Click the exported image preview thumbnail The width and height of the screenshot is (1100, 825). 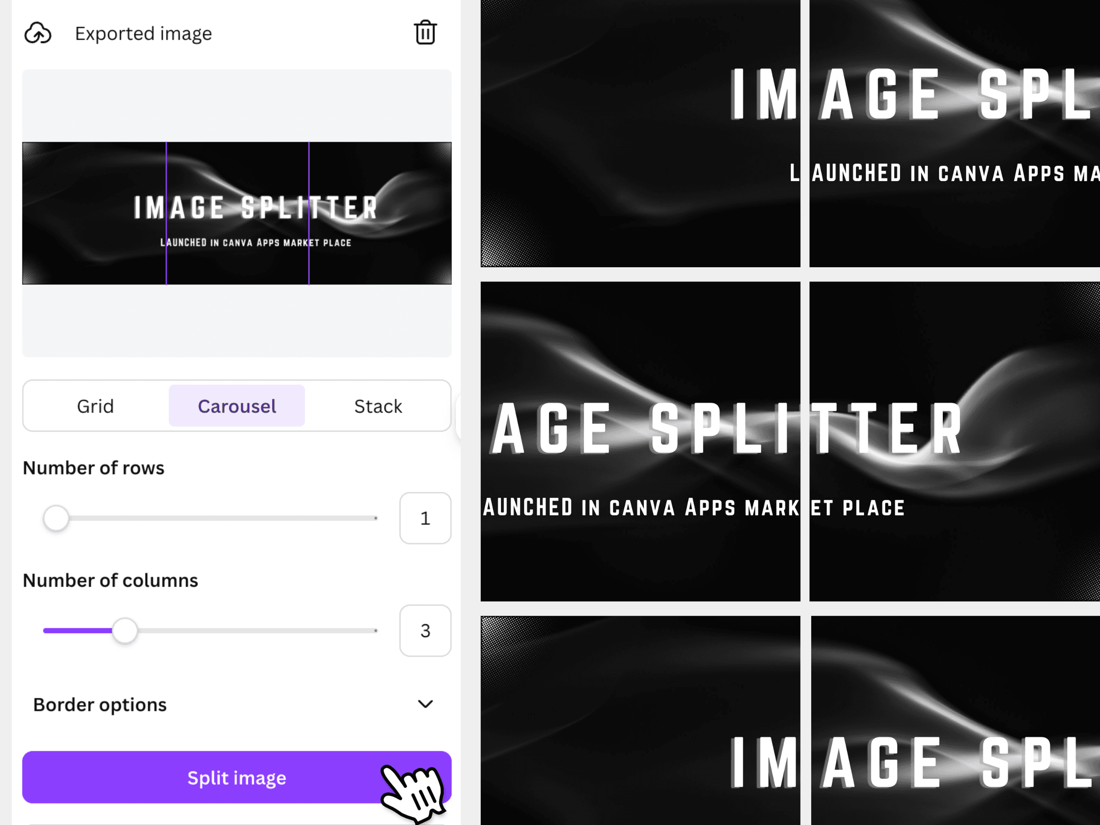click(x=236, y=213)
